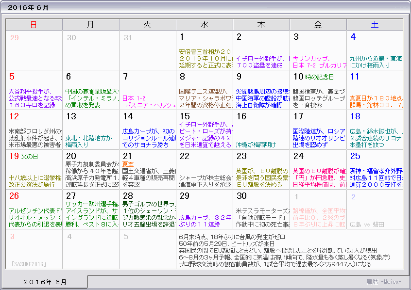Select the grayed May 29 cell
This screenshot has height=290, width=411.
coord(33,48)
